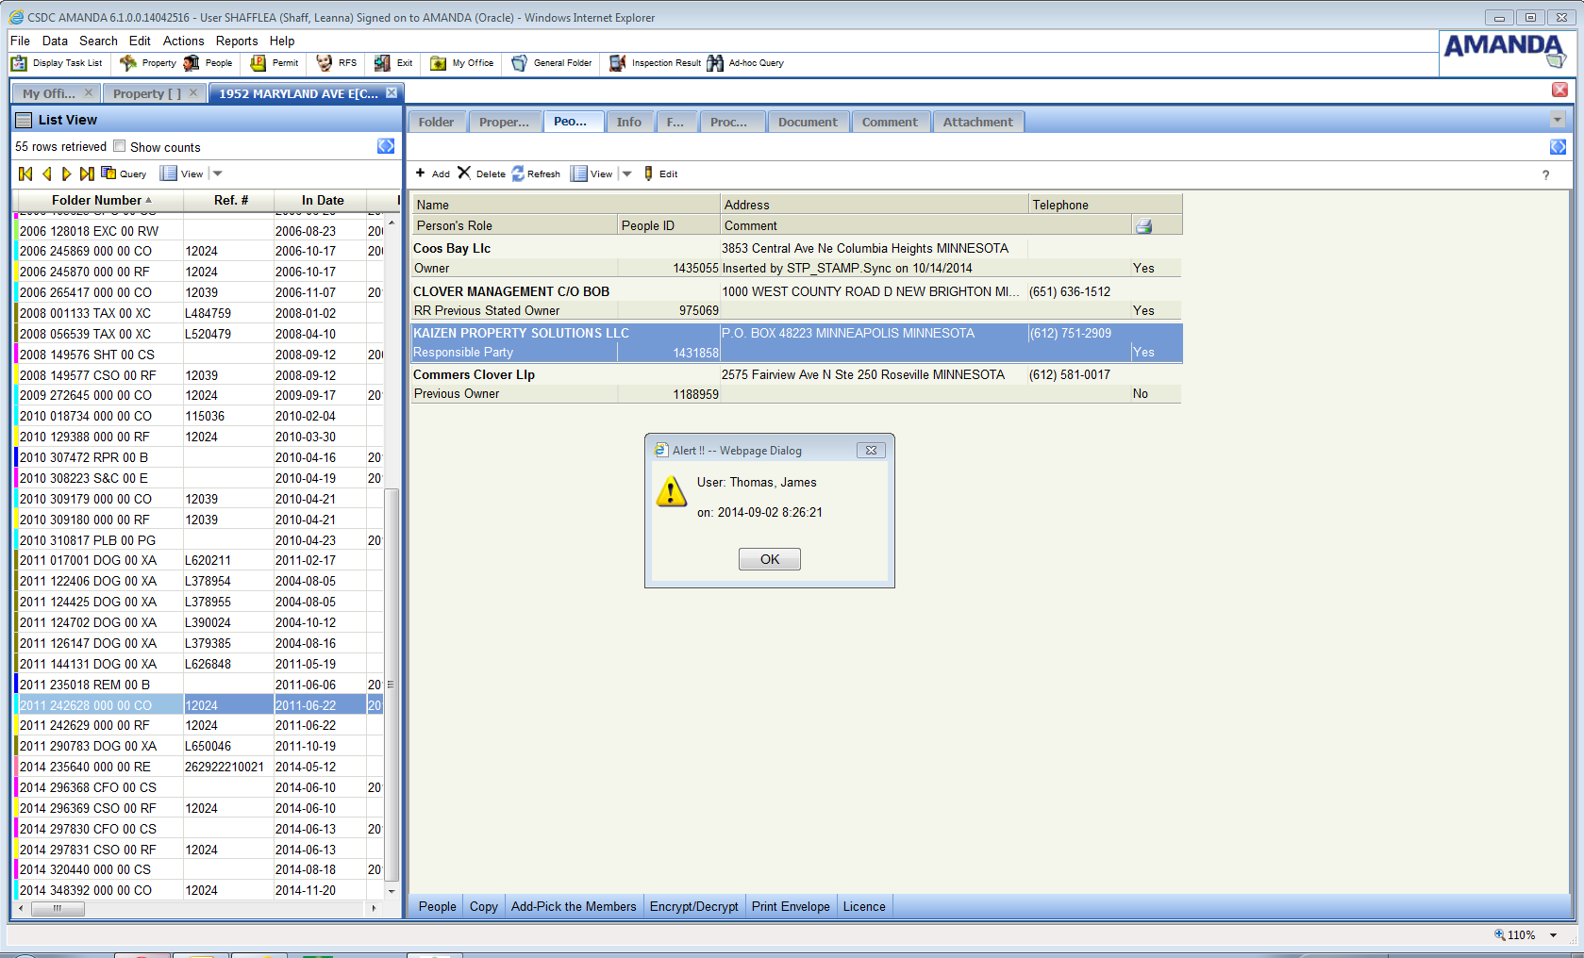1584x958 pixels.
Task: Click the Print Envelope button
Action: click(791, 906)
